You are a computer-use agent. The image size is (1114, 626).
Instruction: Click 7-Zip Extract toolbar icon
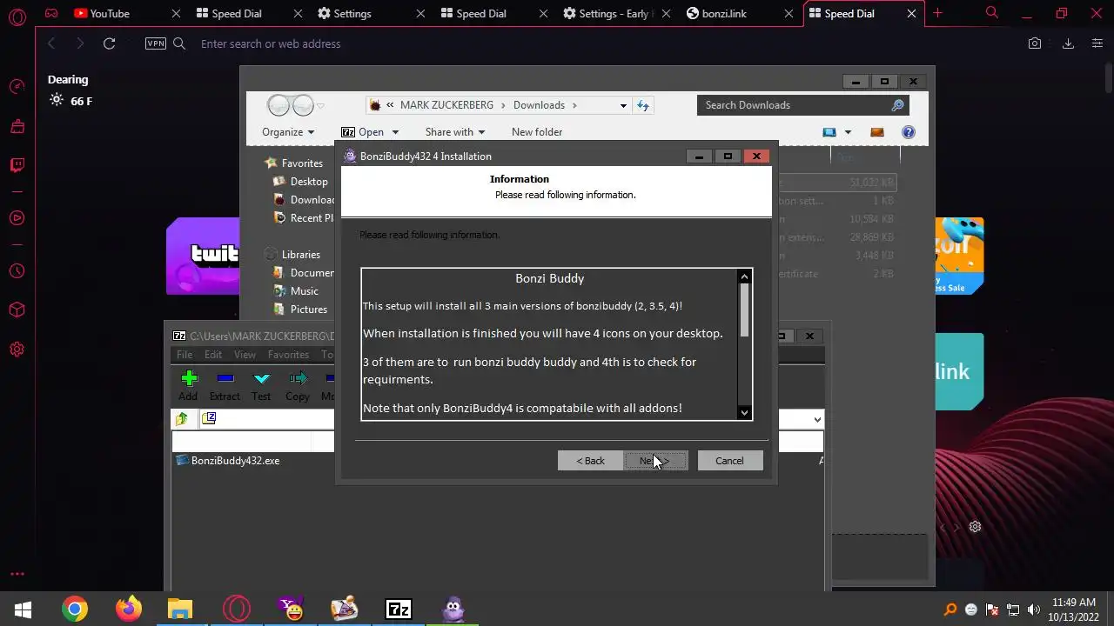(225, 385)
